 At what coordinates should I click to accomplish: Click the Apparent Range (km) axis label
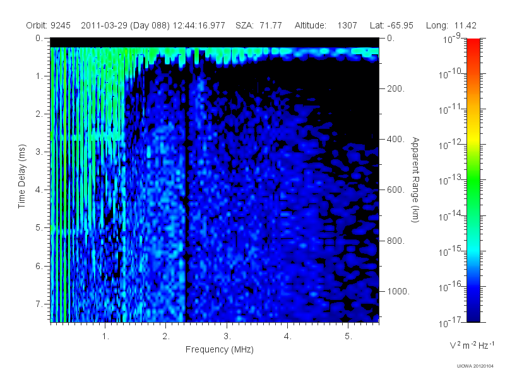[x=415, y=179]
